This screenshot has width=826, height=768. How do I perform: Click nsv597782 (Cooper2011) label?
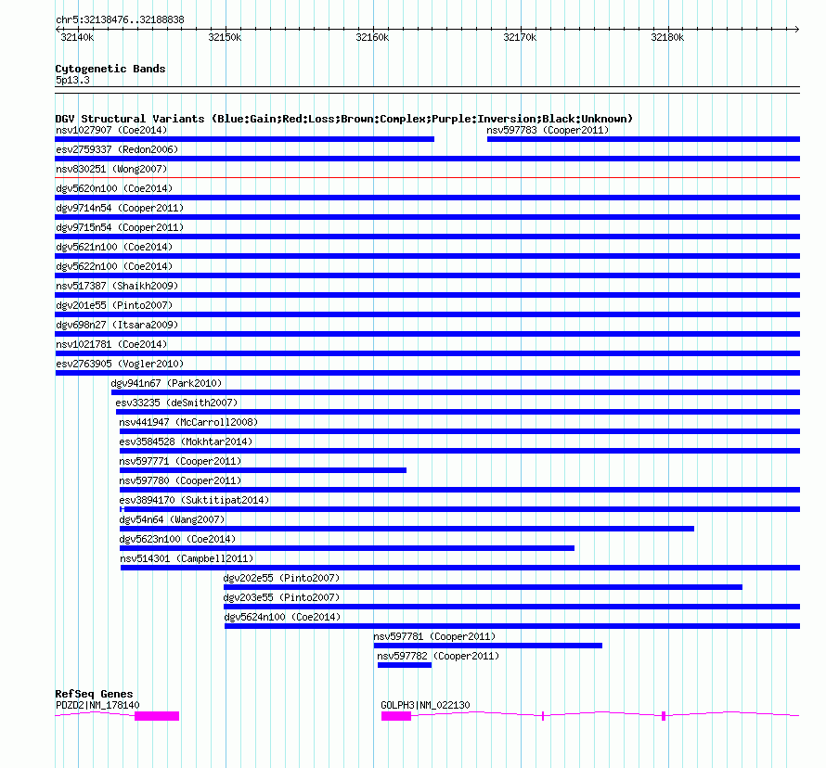tap(438, 656)
